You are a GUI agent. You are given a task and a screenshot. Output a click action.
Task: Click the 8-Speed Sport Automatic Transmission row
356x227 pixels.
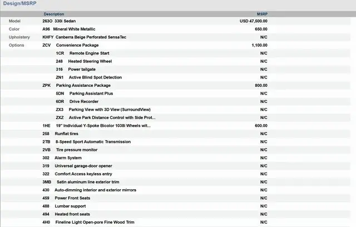click(92, 142)
